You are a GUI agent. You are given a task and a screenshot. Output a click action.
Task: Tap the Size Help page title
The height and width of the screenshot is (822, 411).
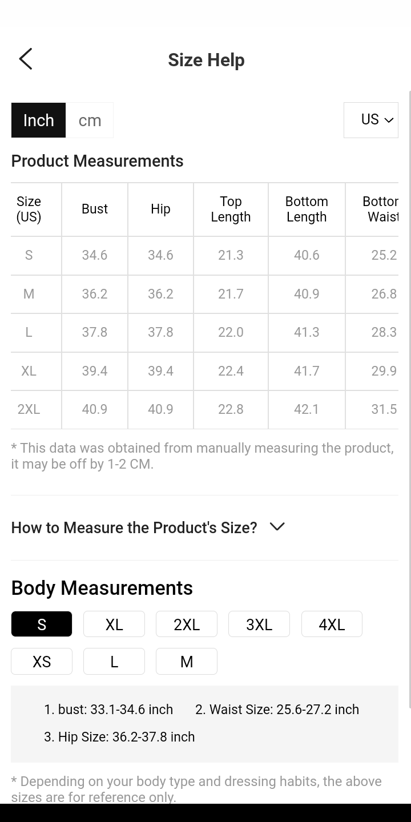pos(206,60)
